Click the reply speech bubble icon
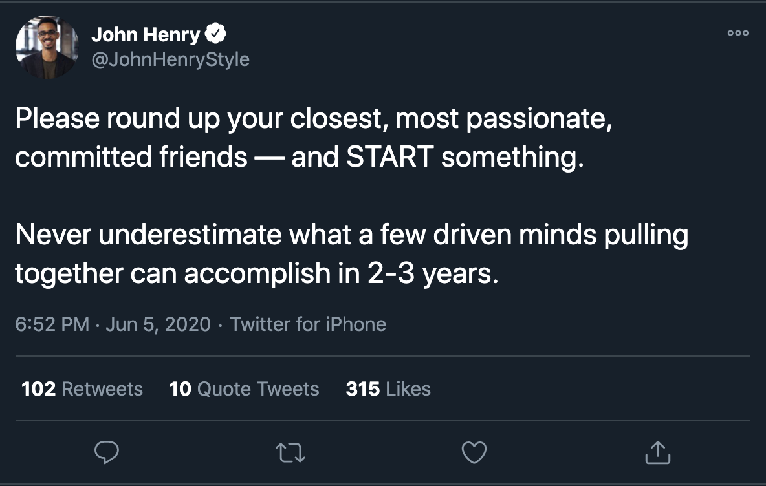This screenshot has width=766, height=486. [107, 452]
